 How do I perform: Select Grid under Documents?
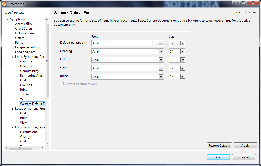point(23,80)
